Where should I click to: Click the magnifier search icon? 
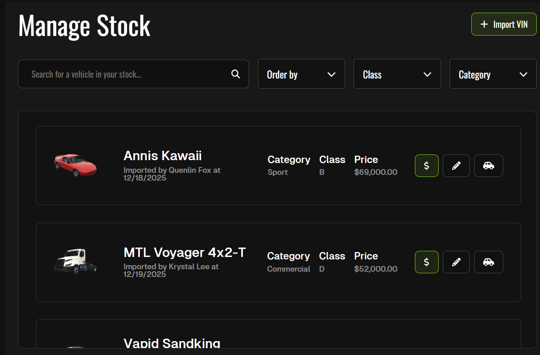tap(235, 74)
